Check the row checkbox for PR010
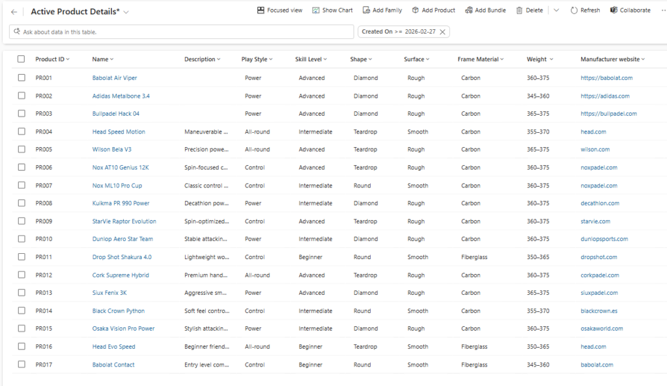Image resolution: width=667 pixels, height=386 pixels. [x=23, y=239]
